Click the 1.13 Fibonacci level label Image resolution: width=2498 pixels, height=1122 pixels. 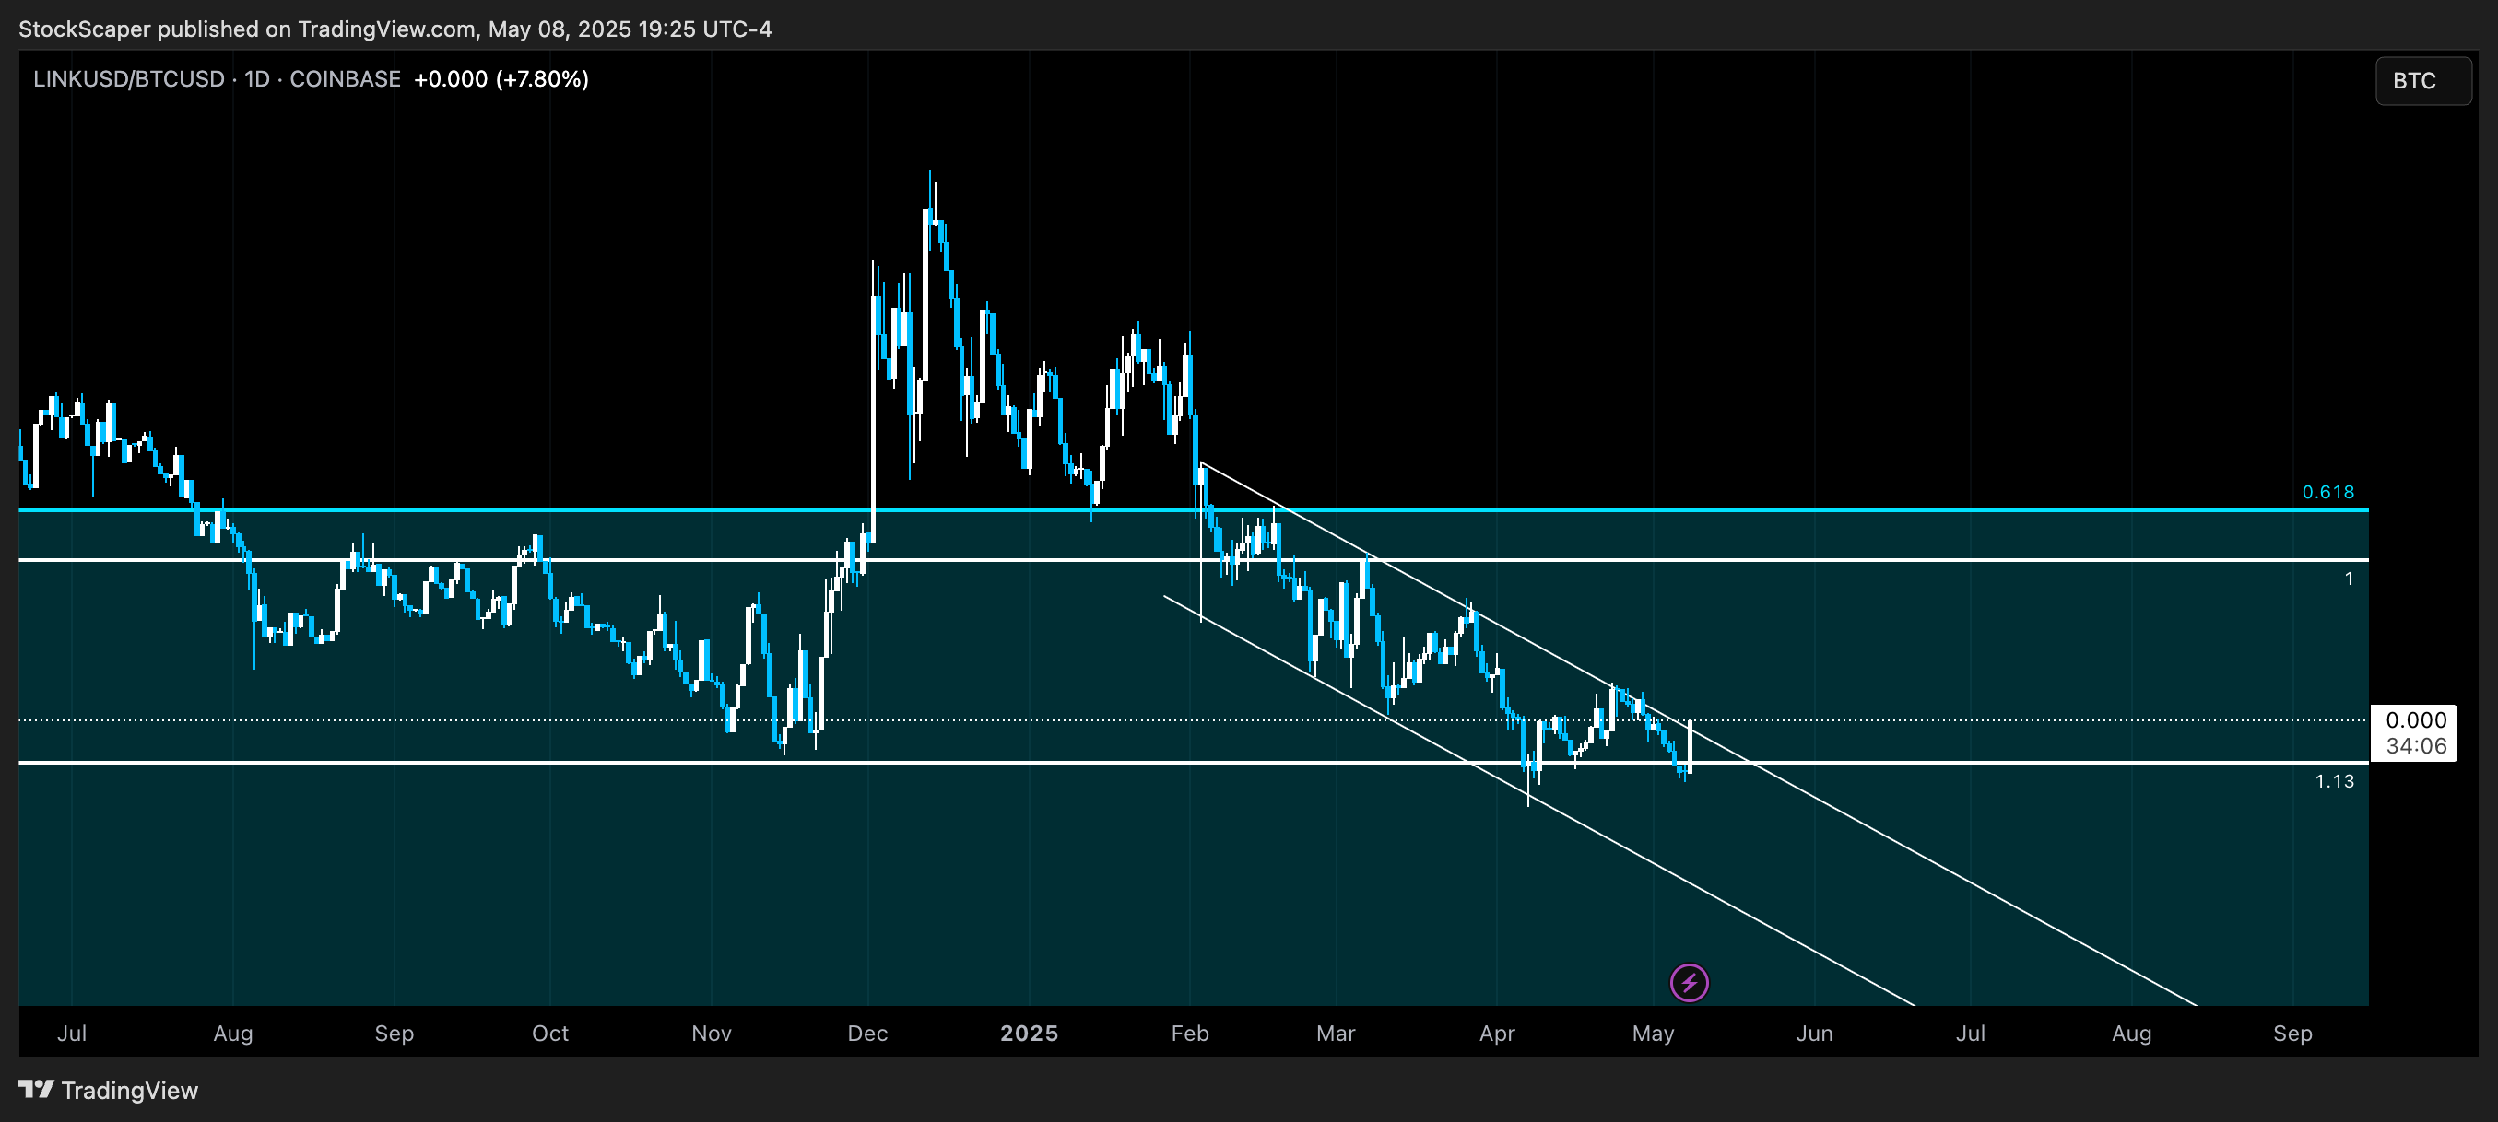pos(2334,781)
